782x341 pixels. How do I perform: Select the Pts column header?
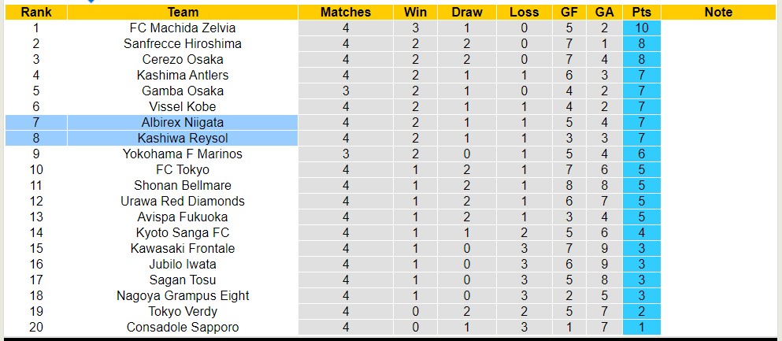coord(641,12)
